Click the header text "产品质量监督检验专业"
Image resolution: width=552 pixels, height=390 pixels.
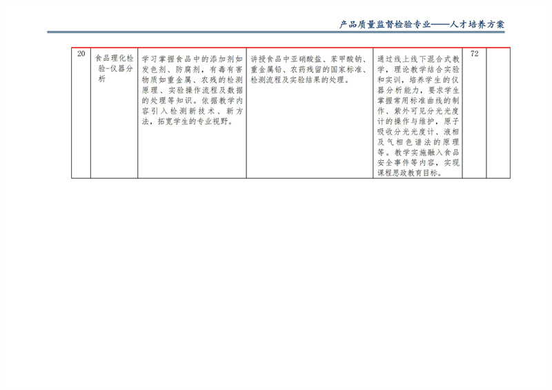(x=384, y=24)
